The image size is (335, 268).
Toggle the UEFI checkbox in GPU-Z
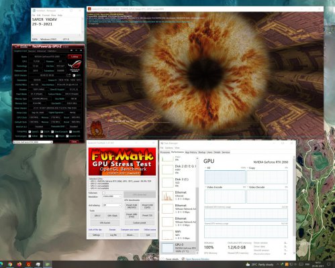[74, 76]
